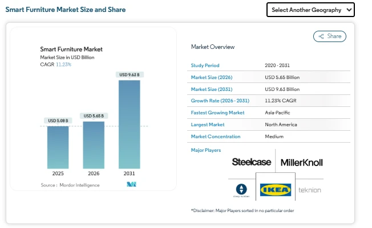Click the Market Size (2026) row label
Viewport: 372px width, 228px height.
[x=212, y=77]
